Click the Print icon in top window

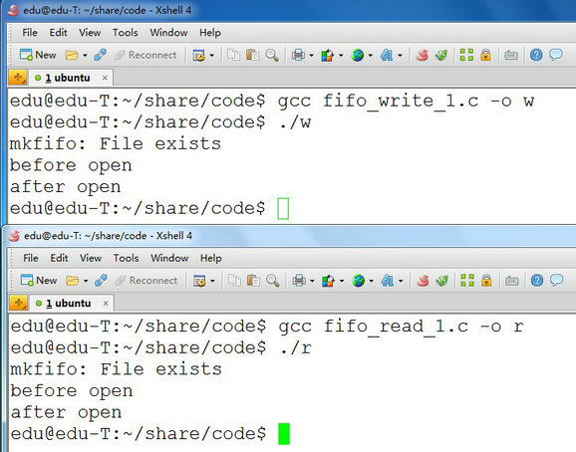(298, 56)
